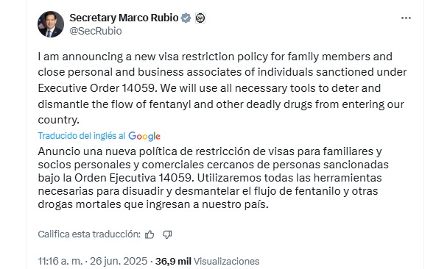Click "Executive Order 14059" in the English text
The height and width of the screenshot is (269, 436).
[x=98, y=88]
